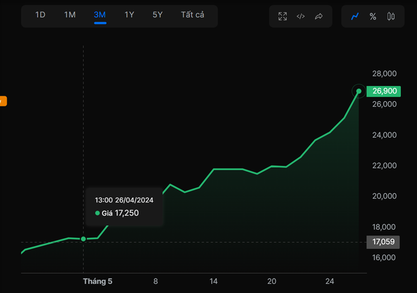Toggle the percent (%) display mode

pos(373,16)
